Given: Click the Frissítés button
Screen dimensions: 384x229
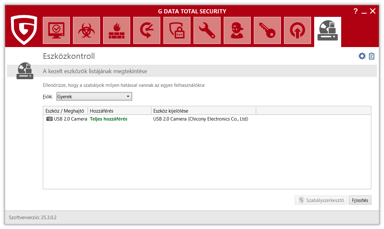Looking at the screenshot, I should click(360, 200).
